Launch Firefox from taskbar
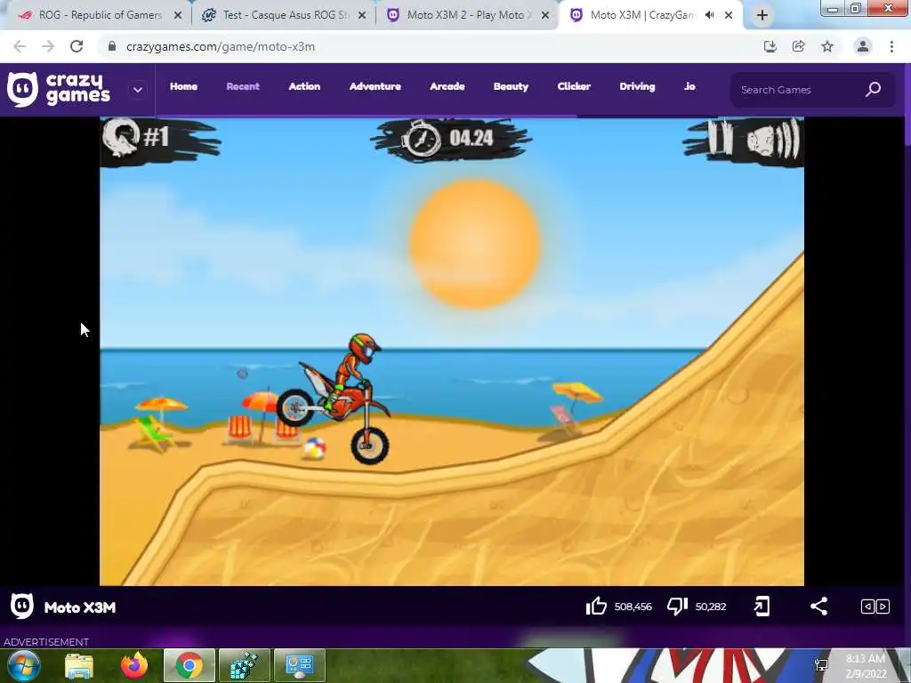The image size is (911, 683). 134,665
